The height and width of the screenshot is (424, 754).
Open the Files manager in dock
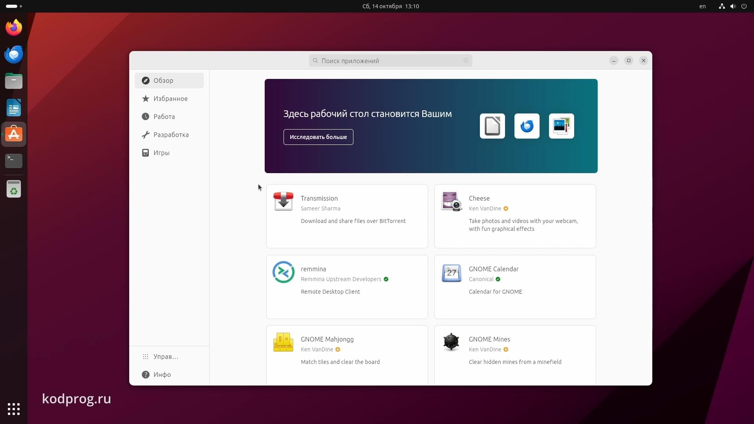coord(14,81)
